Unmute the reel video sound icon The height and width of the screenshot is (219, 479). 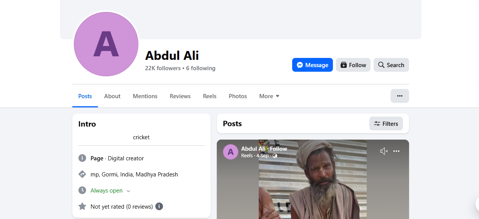pos(384,151)
